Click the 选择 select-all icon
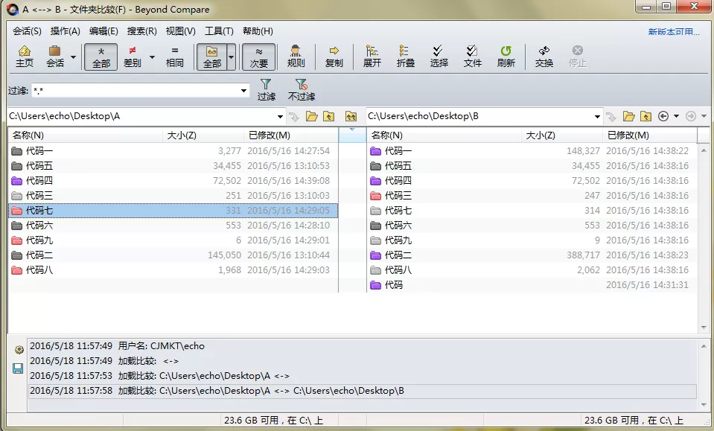 (x=439, y=57)
